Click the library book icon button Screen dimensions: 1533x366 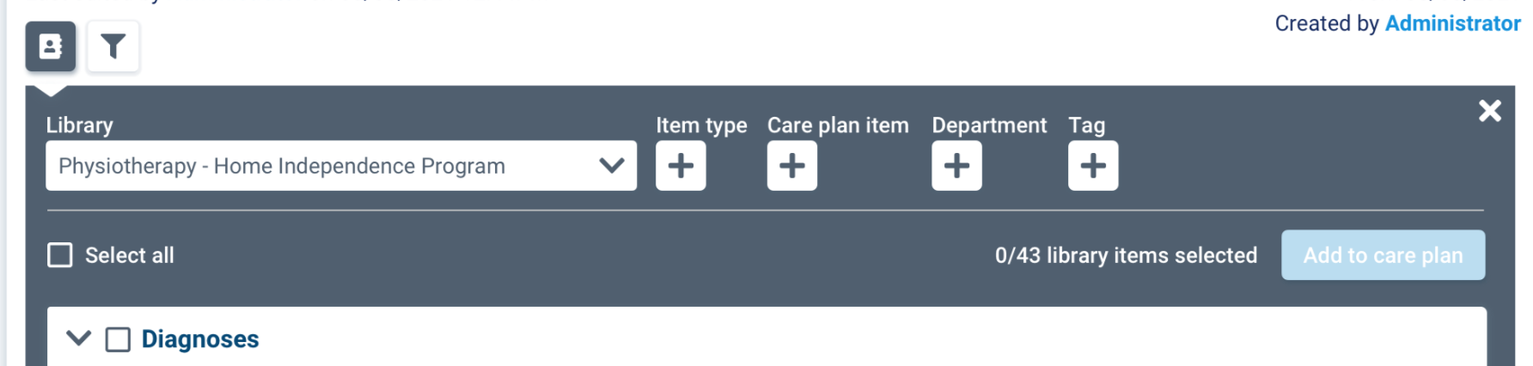pyautogui.click(x=51, y=46)
